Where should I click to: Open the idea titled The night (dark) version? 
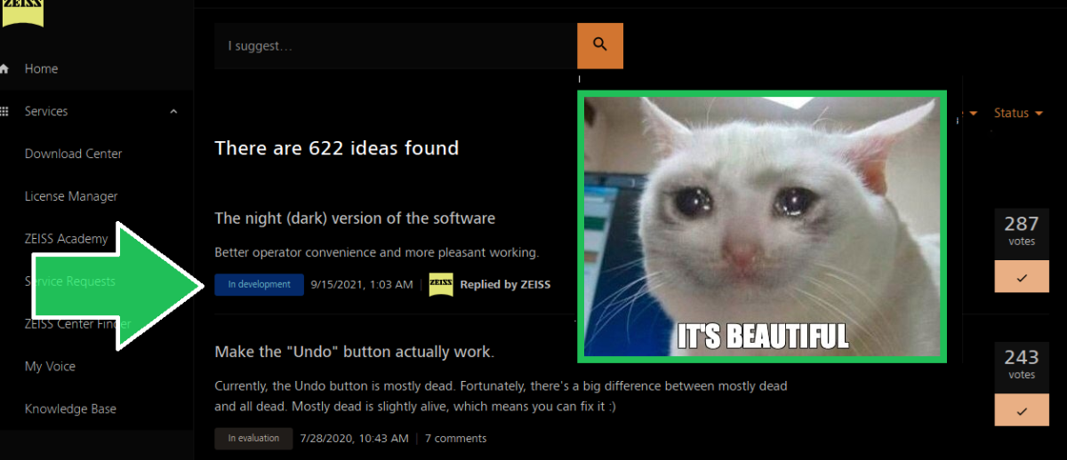pos(355,218)
